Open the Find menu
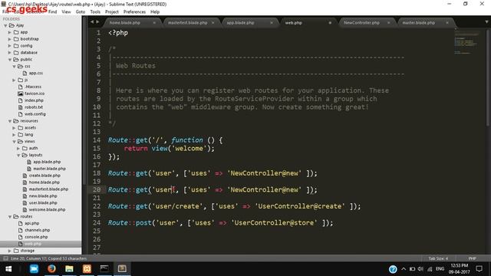The image size is (491, 276). 53,12
